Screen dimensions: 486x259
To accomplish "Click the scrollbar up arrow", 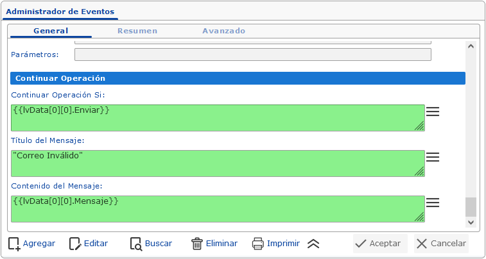I will click(471, 46).
